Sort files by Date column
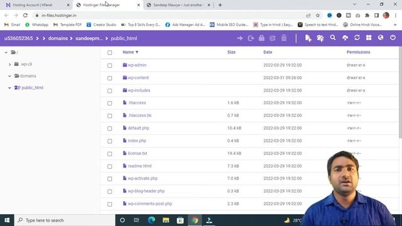The image size is (402, 226). point(268,52)
